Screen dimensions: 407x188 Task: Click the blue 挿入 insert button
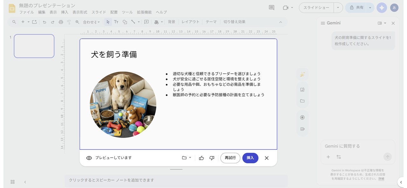click(250, 158)
